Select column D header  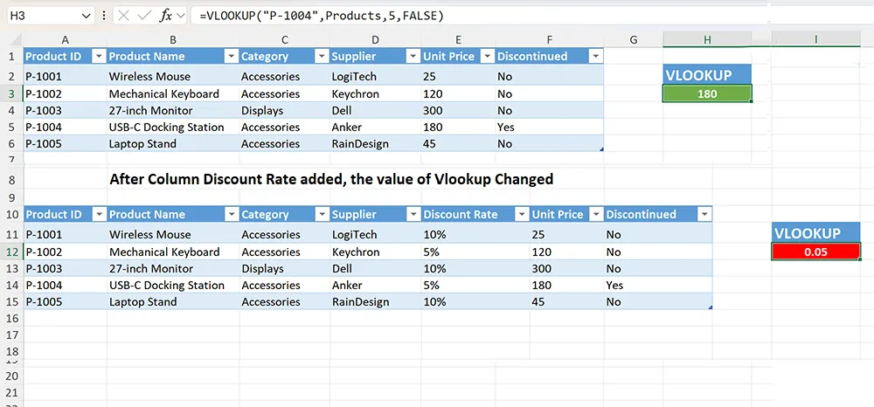(x=374, y=38)
